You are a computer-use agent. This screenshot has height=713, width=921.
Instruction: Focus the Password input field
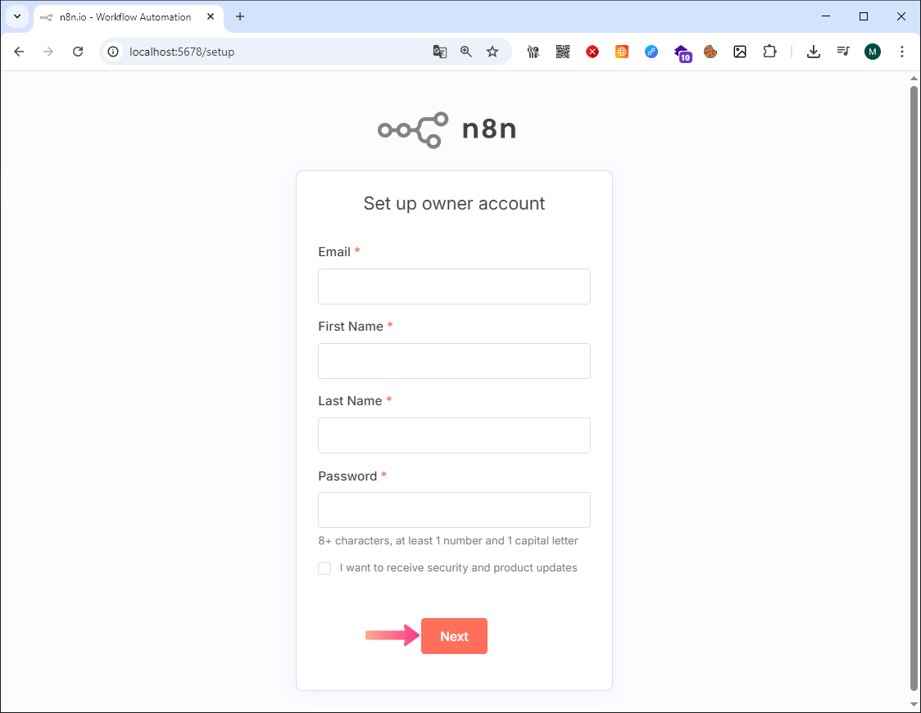454,510
